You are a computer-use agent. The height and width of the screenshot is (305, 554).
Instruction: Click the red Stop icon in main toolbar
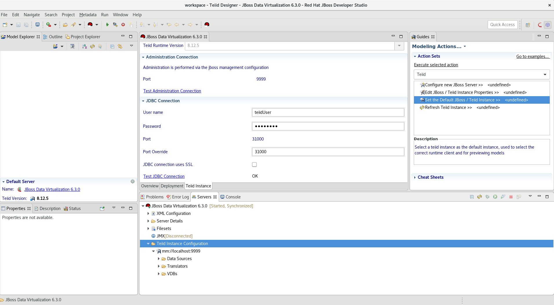pos(123,25)
